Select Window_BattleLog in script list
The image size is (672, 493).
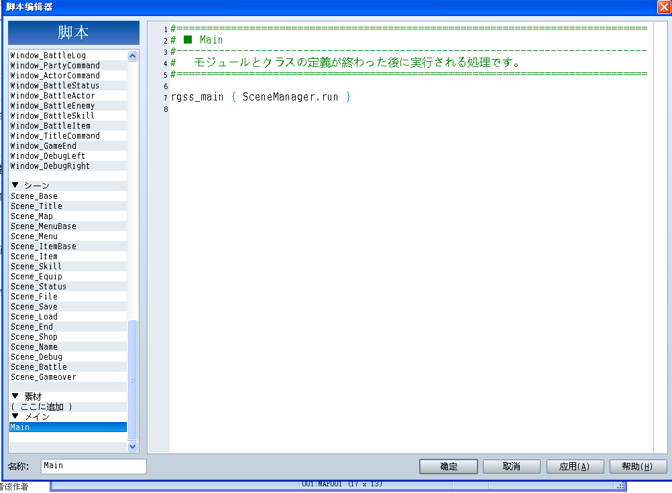[68, 55]
